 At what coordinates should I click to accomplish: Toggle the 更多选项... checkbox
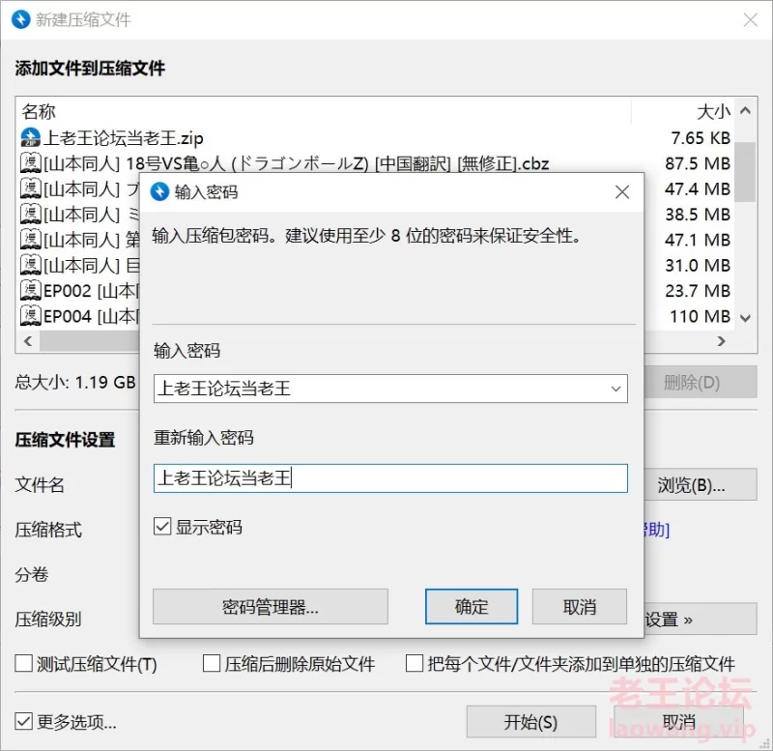23,721
